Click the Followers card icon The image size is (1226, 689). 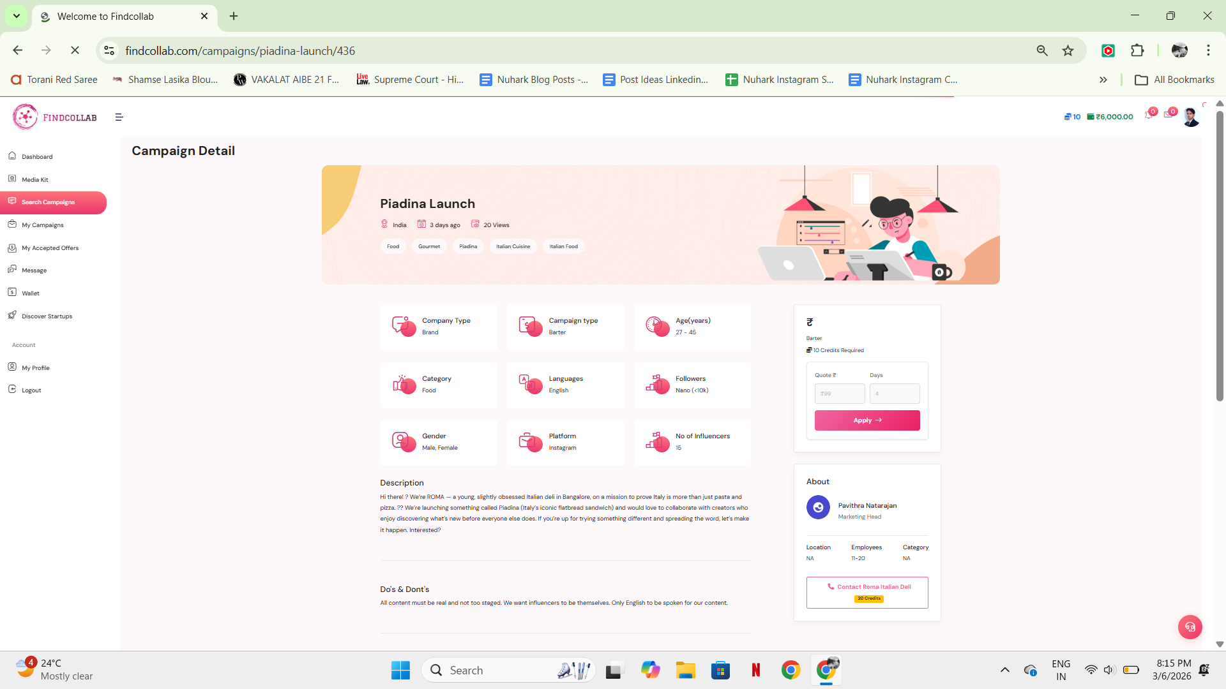click(x=658, y=384)
